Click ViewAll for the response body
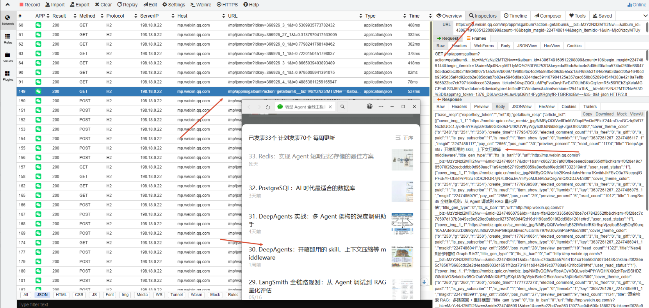 pos(637,114)
